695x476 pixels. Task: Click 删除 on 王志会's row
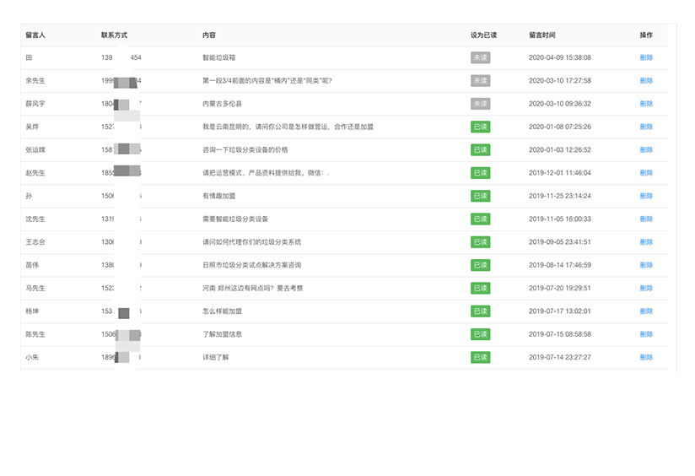[646, 242]
